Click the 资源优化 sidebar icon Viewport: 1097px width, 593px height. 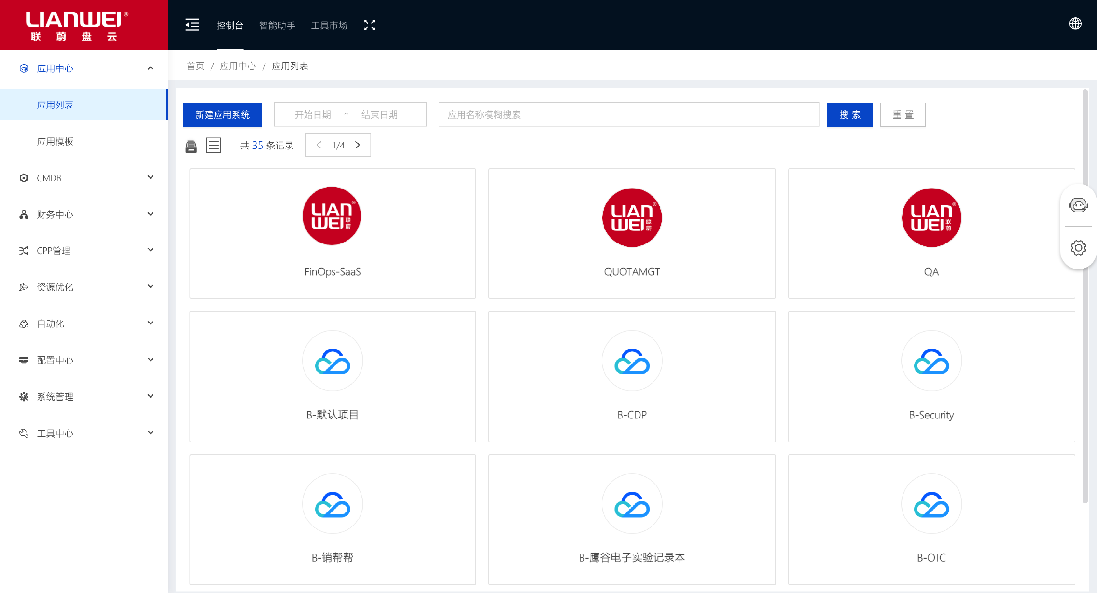(x=24, y=287)
